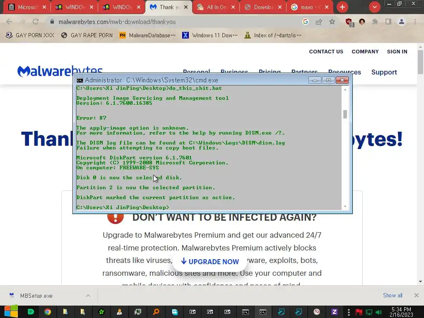The width and height of the screenshot is (424, 318).
Task: Open the uBlock Origin extension icon
Action: point(349,22)
